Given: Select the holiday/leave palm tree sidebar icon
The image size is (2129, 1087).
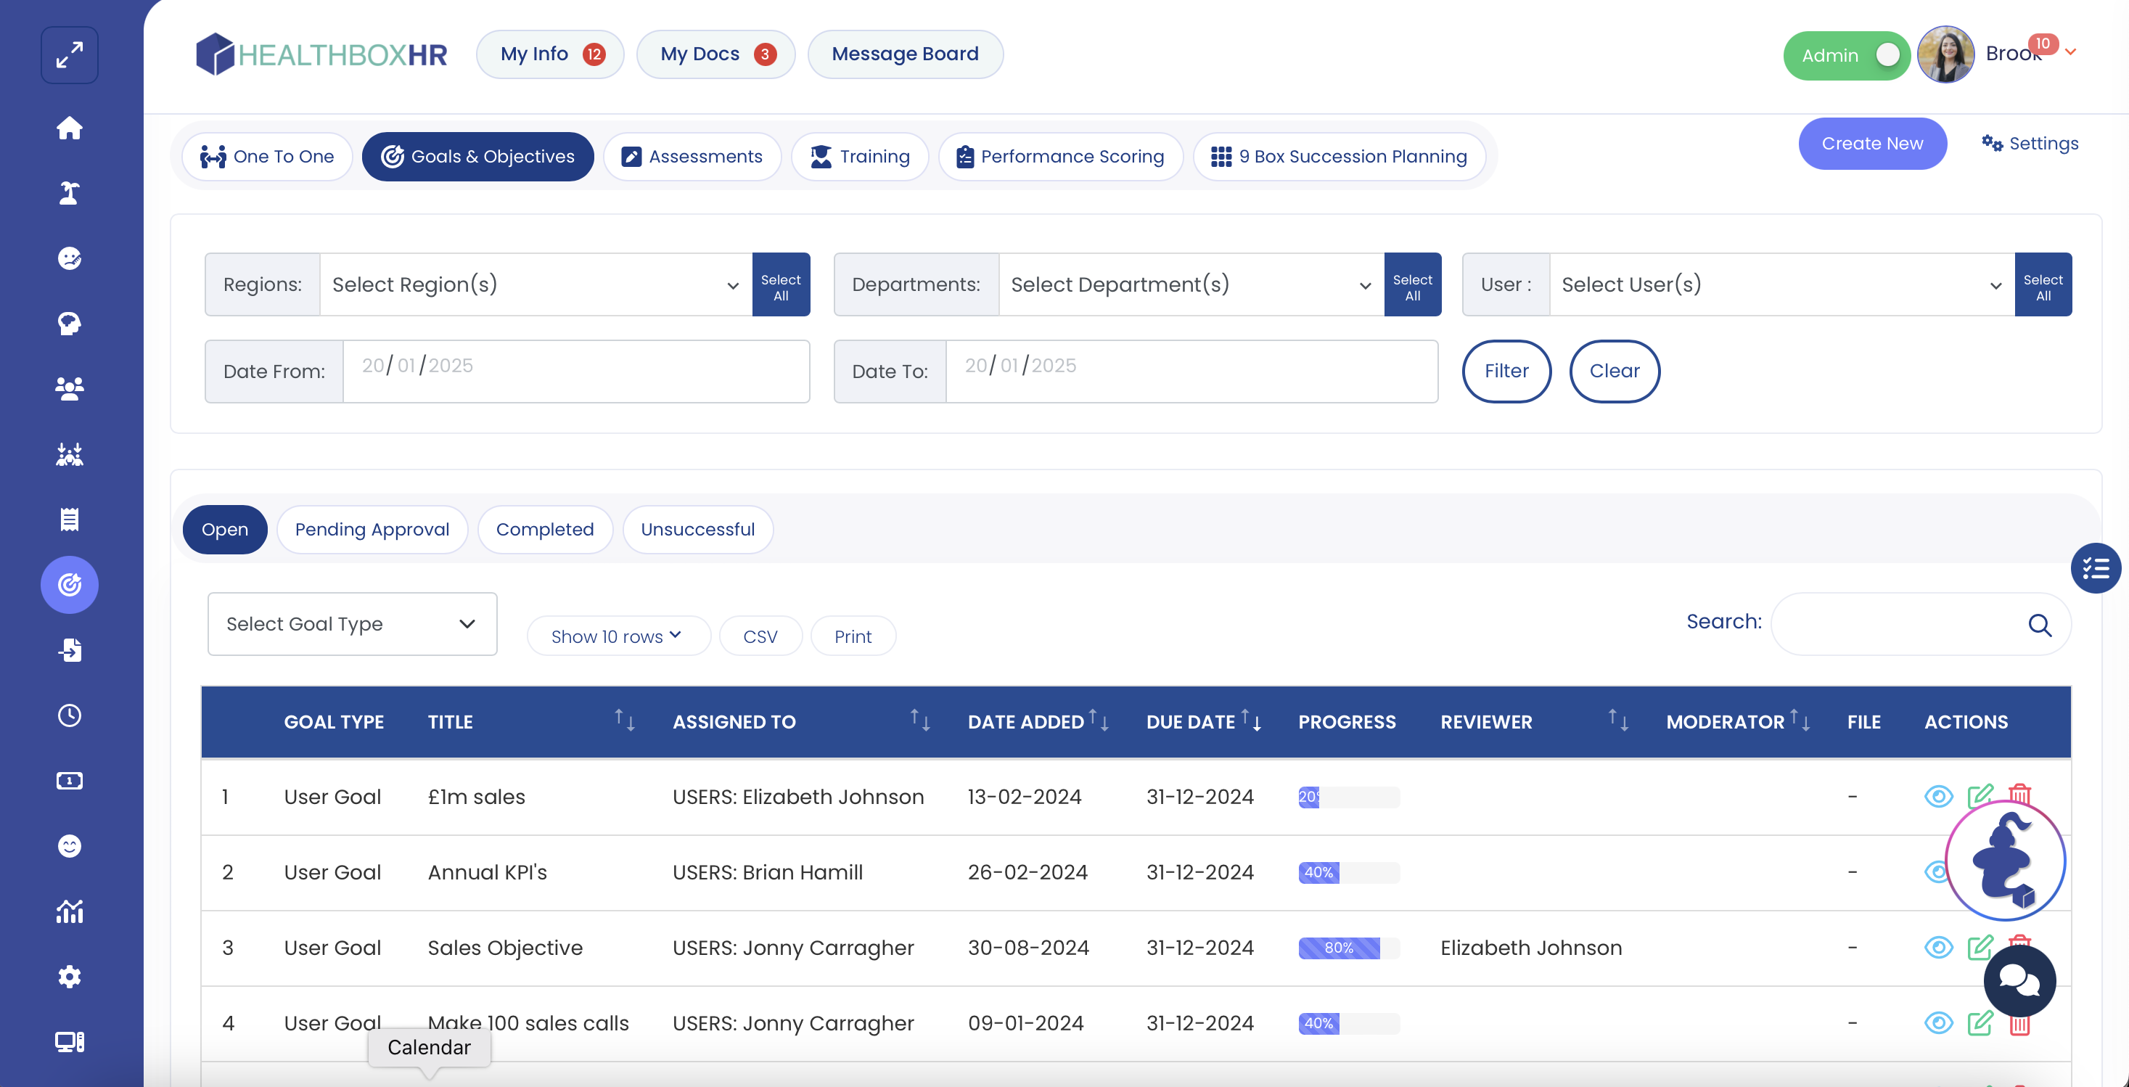Looking at the screenshot, I should click(70, 192).
